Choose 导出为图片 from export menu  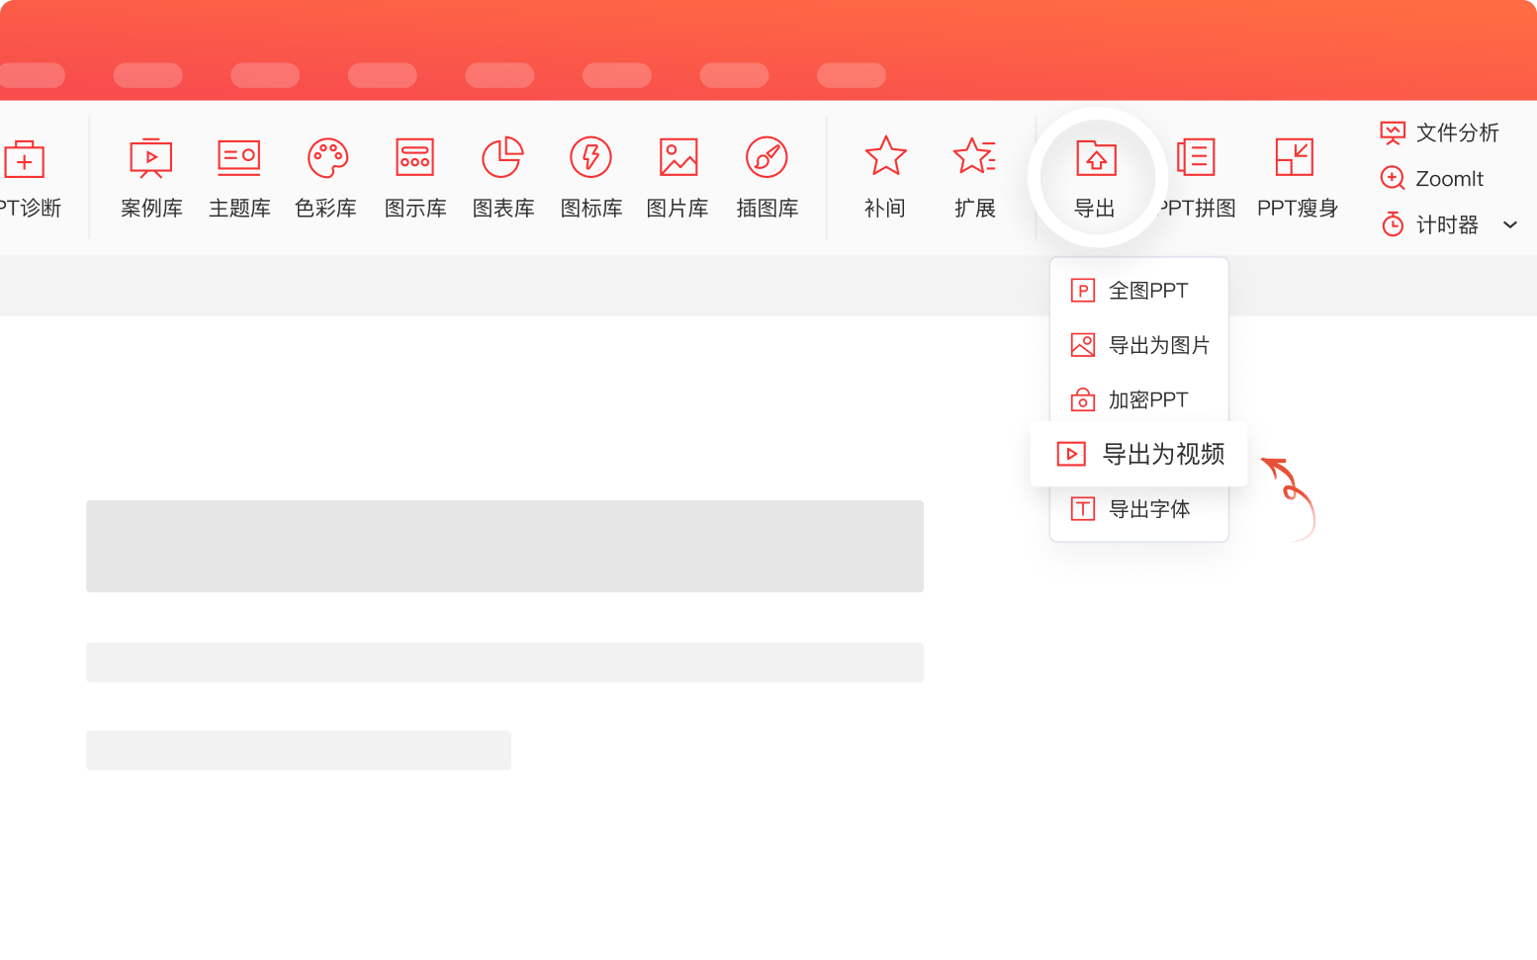(1139, 345)
